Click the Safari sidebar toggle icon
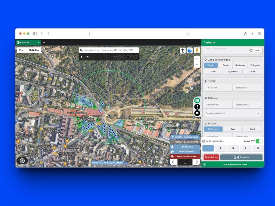The width and height of the screenshot is (275, 206). tap(35, 34)
